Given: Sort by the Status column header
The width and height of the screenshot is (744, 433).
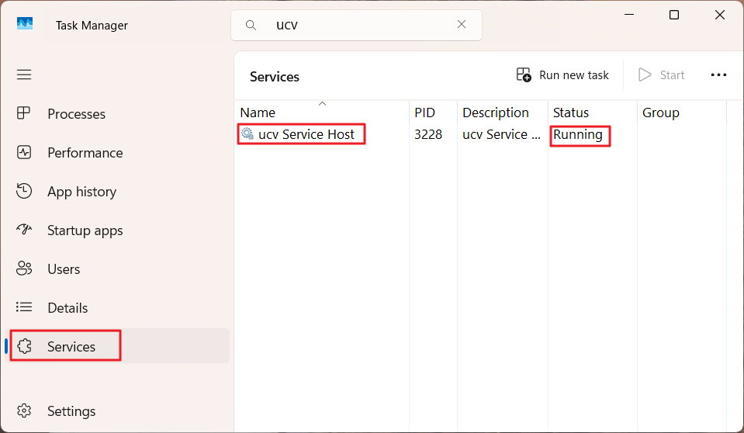Looking at the screenshot, I should click(571, 113).
